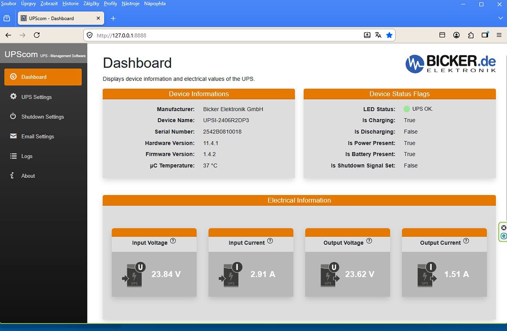Open UPS Settings in sidebar
The width and height of the screenshot is (507, 331).
[x=43, y=97]
